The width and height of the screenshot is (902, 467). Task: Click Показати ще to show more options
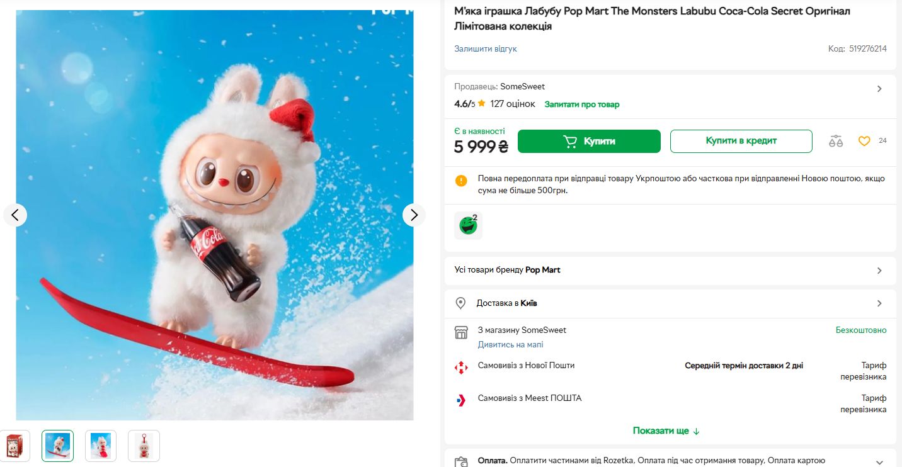[666, 431]
